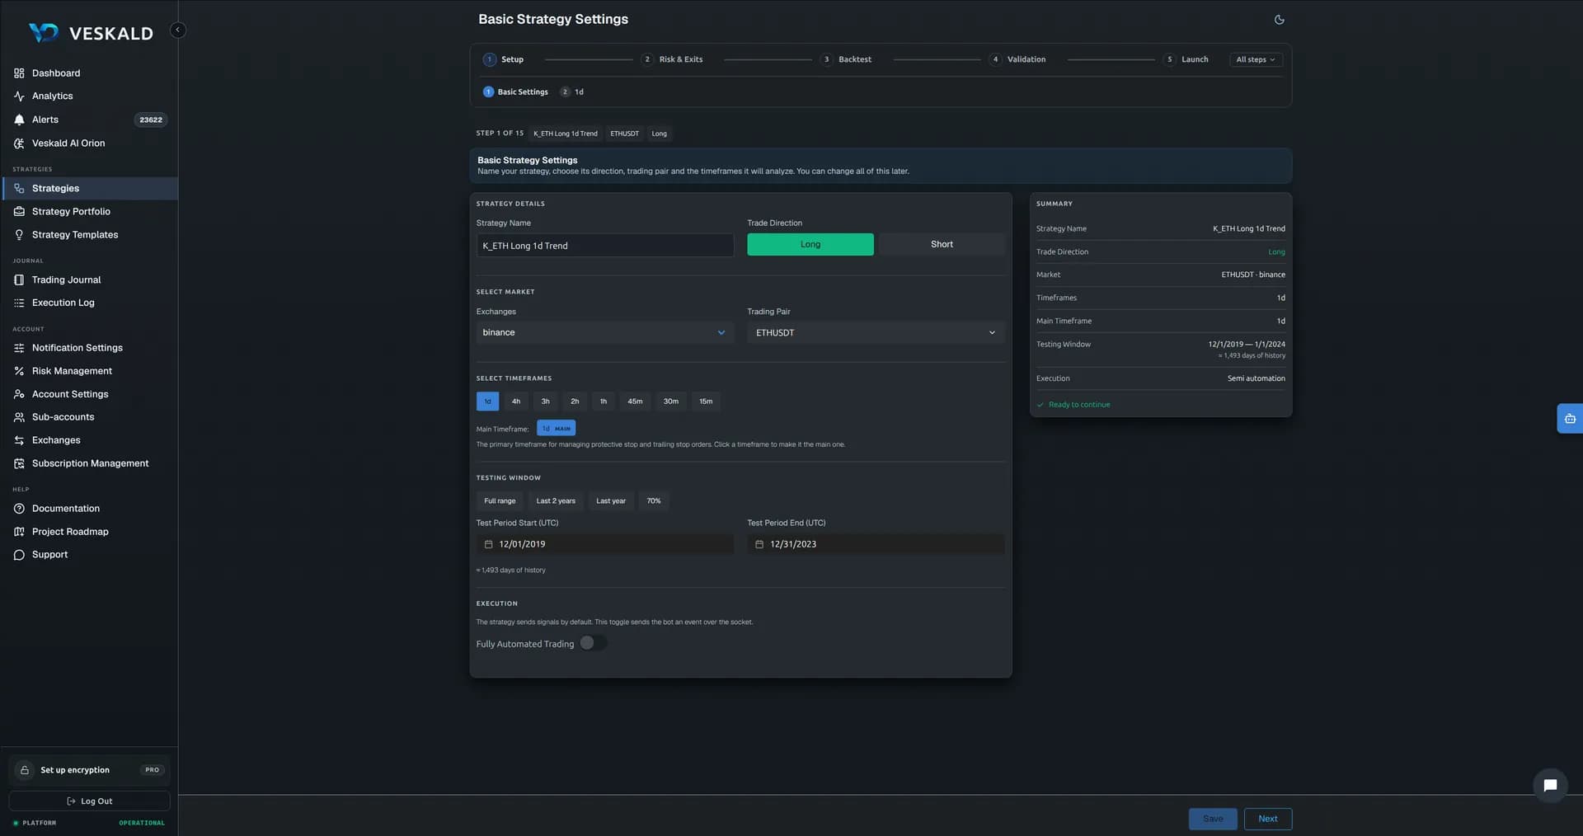Toggle the 2h timeframe chip
The width and height of the screenshot is (1583, 836).
point(575,402)
